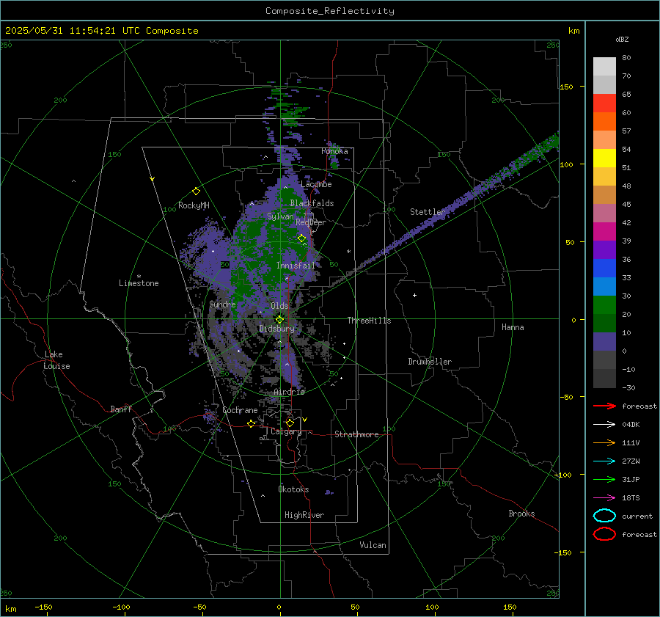Click the 20 dBZ green swatch
This screenshot has height=617, width=660.
click(x=604, y=305)
